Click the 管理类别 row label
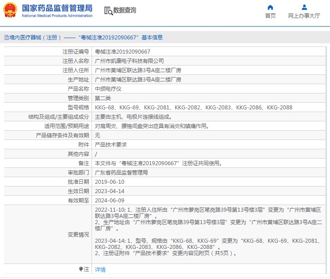 [x=78, y=98]
